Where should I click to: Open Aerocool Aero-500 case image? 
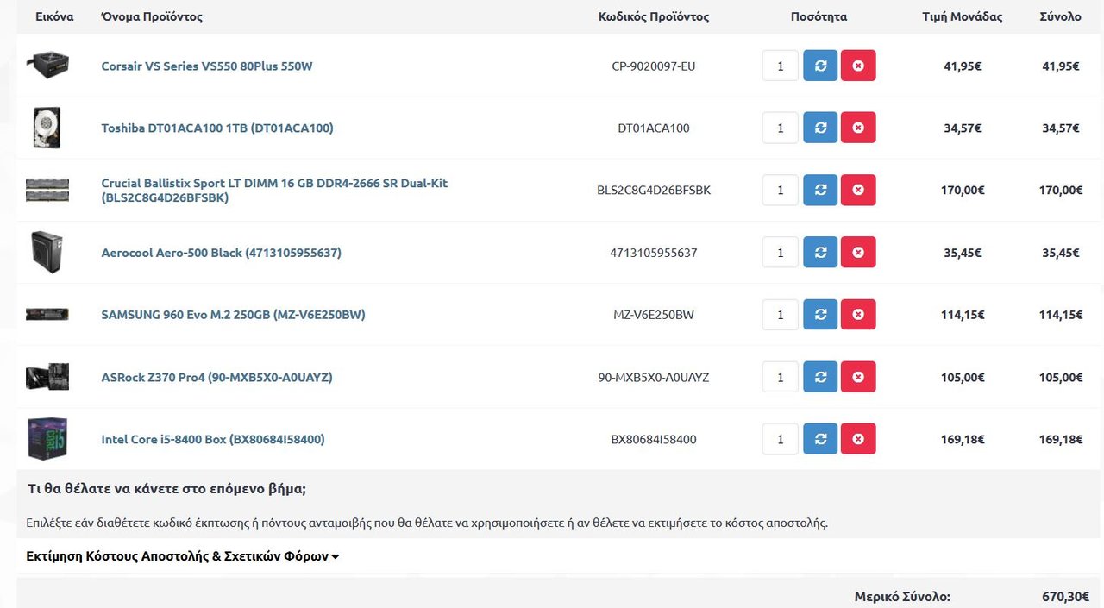47,253
